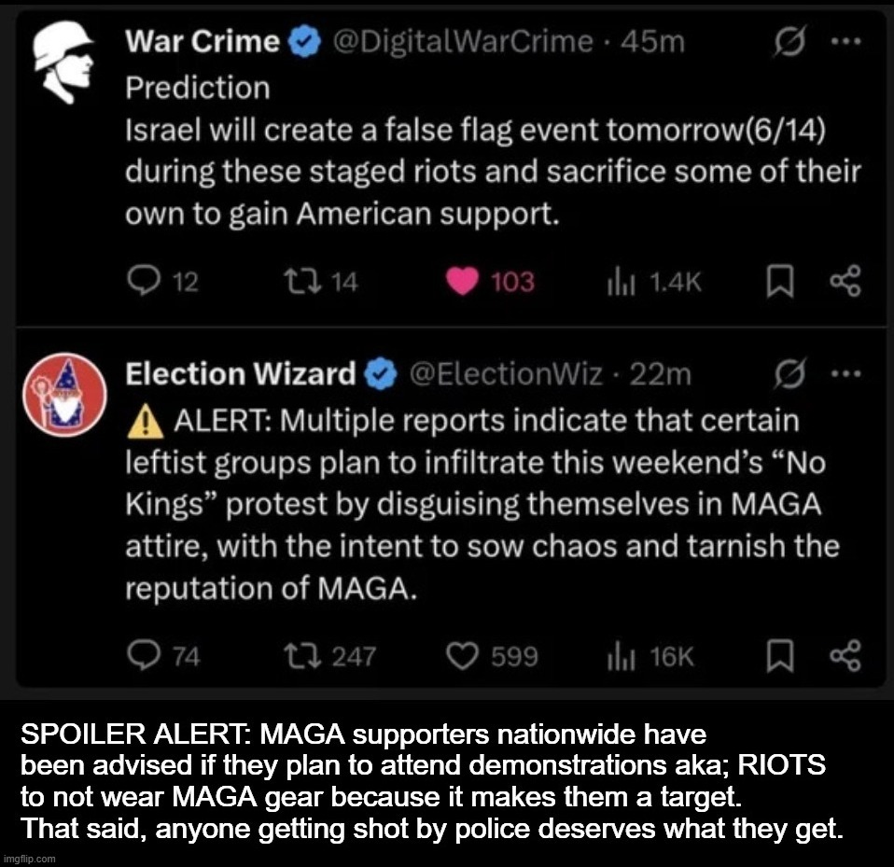Click the share icon on Election Wizard's tweet
This screenshot has height=867, width=894.
845,656
